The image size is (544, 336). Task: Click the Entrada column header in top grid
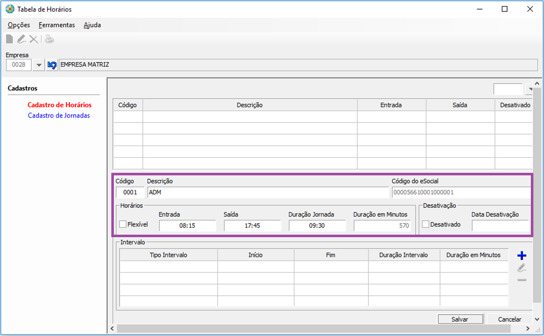pyautogui.click(x=391, y=105)
